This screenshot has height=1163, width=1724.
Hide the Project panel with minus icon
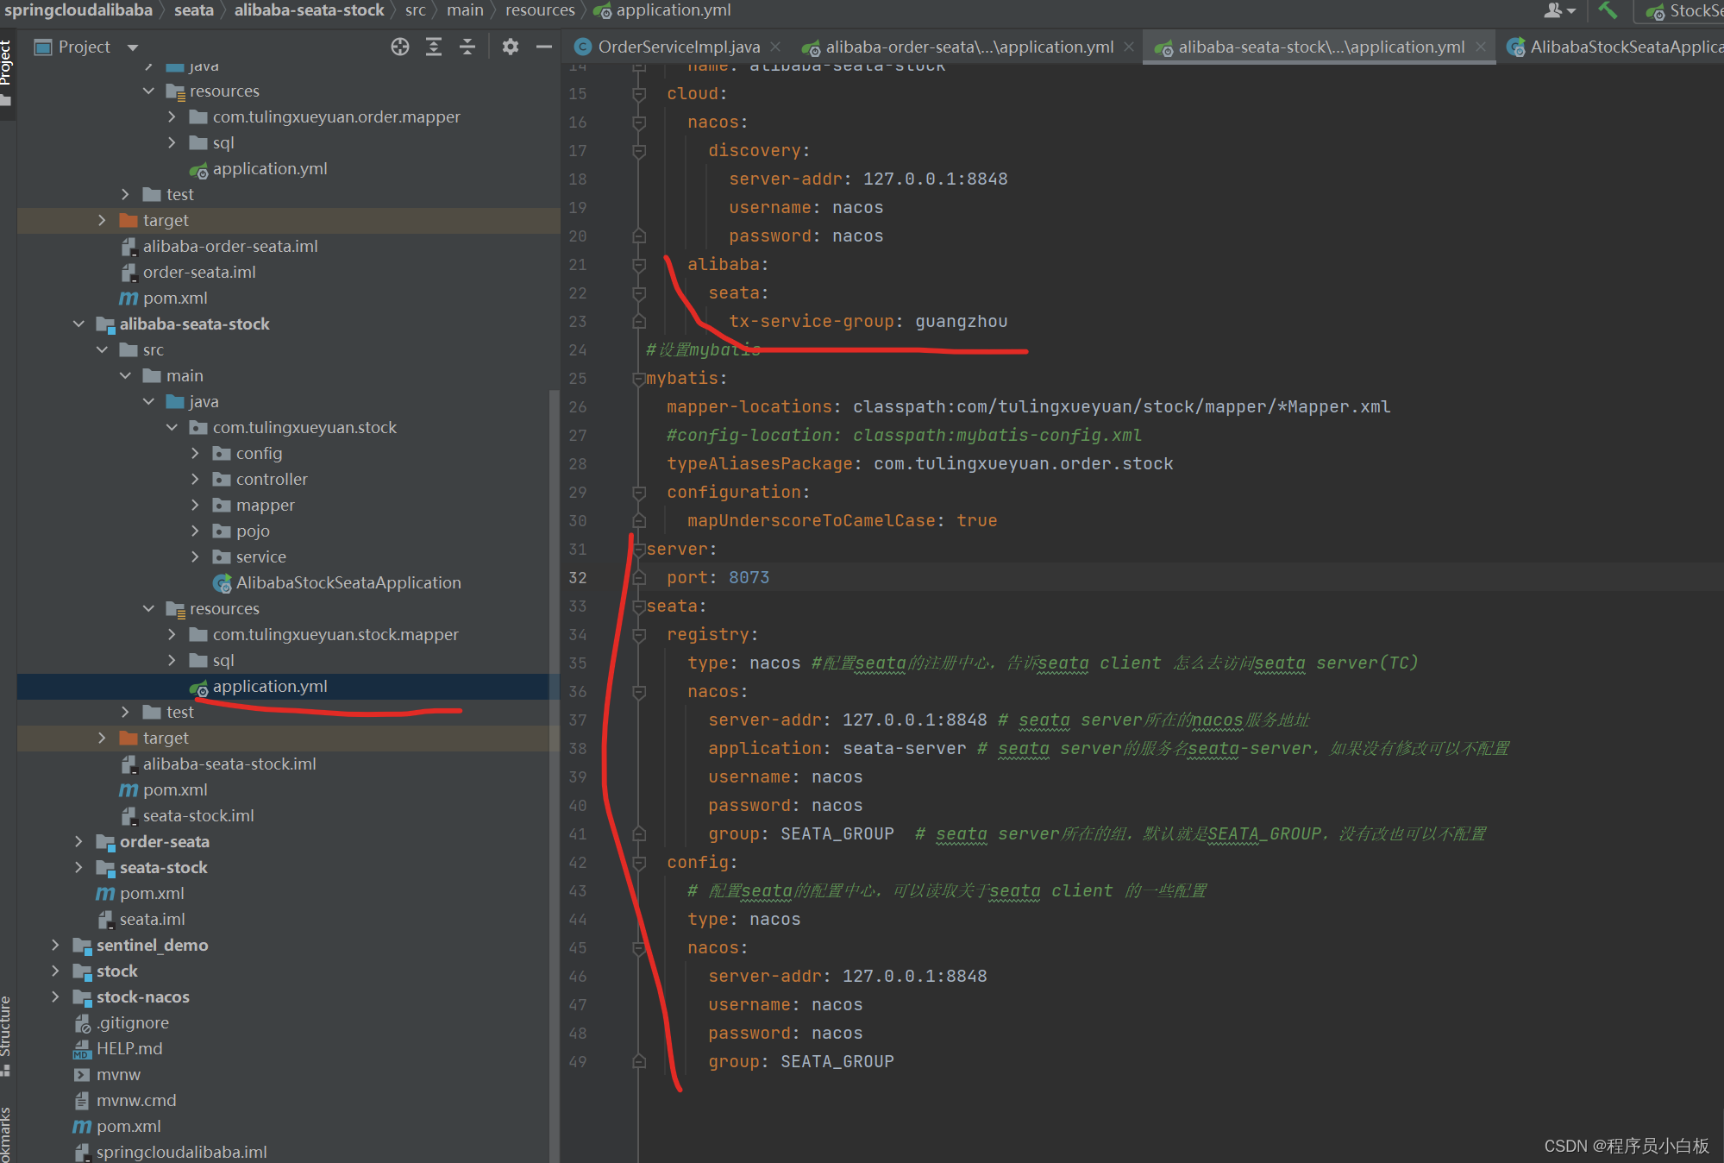[x=543, y=47]
